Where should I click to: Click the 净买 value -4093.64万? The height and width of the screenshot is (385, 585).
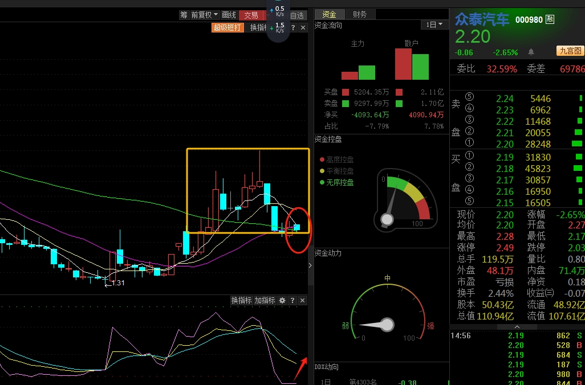pos(370,115)
